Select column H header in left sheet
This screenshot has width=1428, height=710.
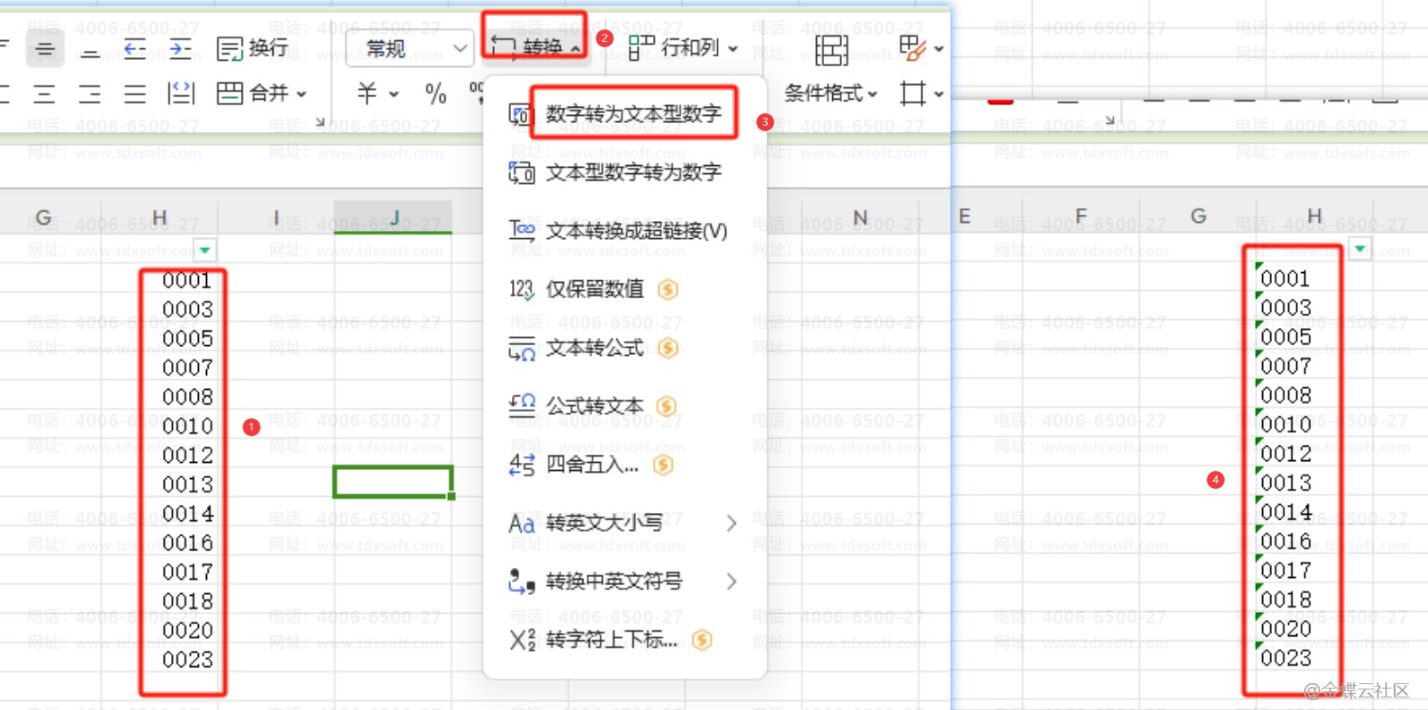[159, 217]
